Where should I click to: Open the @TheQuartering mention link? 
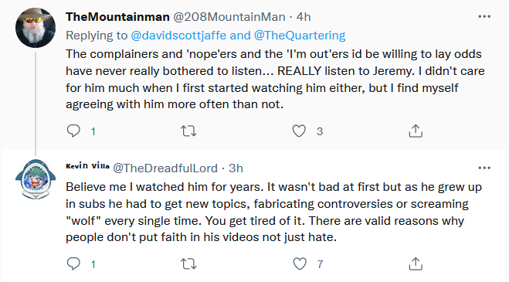coord(300,35)
